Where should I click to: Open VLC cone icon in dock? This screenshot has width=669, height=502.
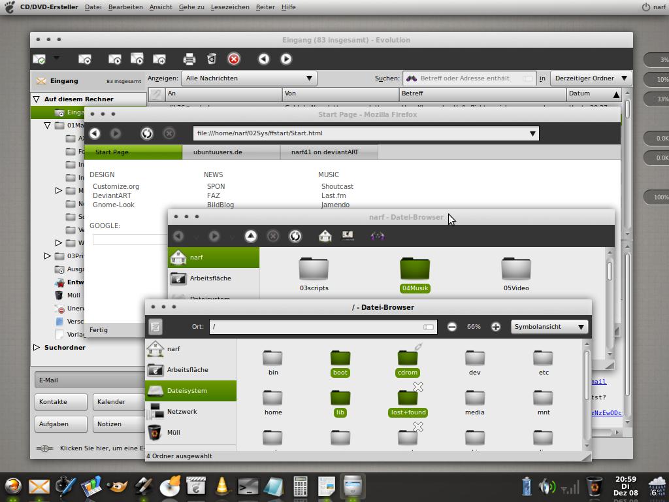(222, 486)
